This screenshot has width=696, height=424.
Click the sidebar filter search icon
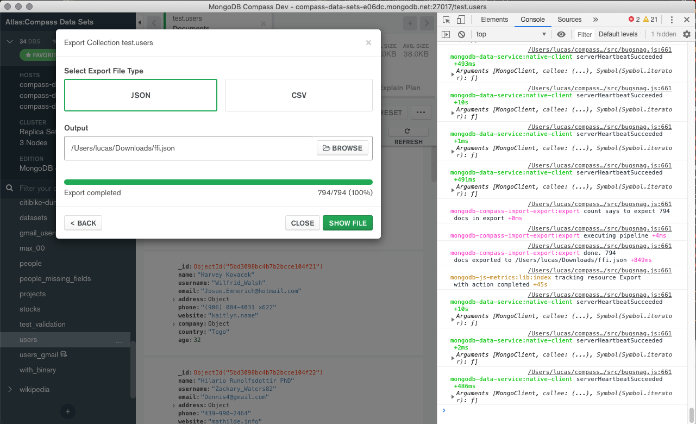pyautogui.click(x=9, y=188)
